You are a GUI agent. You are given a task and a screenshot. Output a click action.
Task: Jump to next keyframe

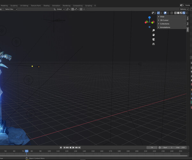(x=76, y=148)
